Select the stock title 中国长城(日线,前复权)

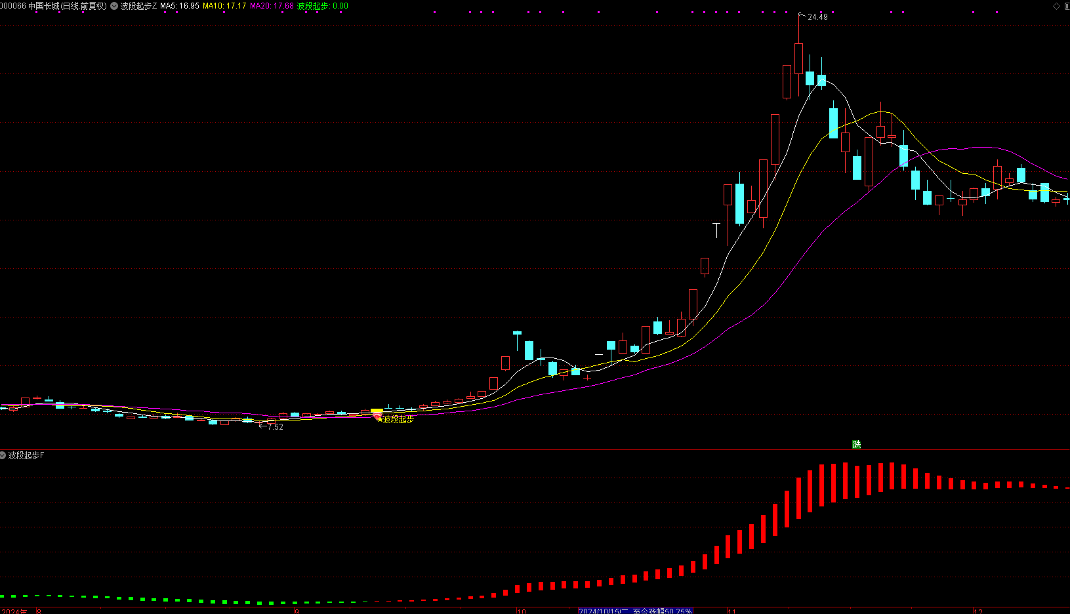(x=67, y=6)
